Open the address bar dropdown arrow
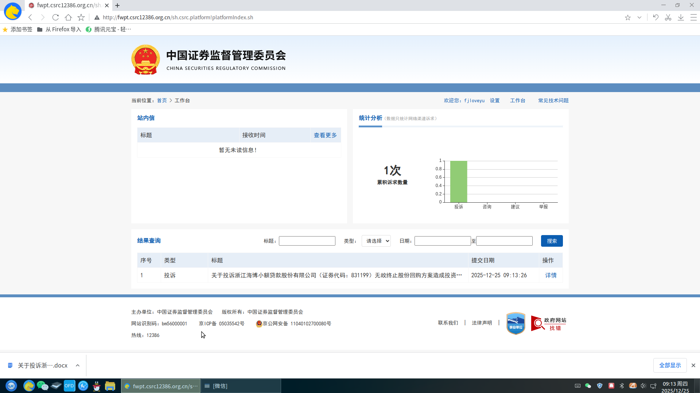 [639, 17]
